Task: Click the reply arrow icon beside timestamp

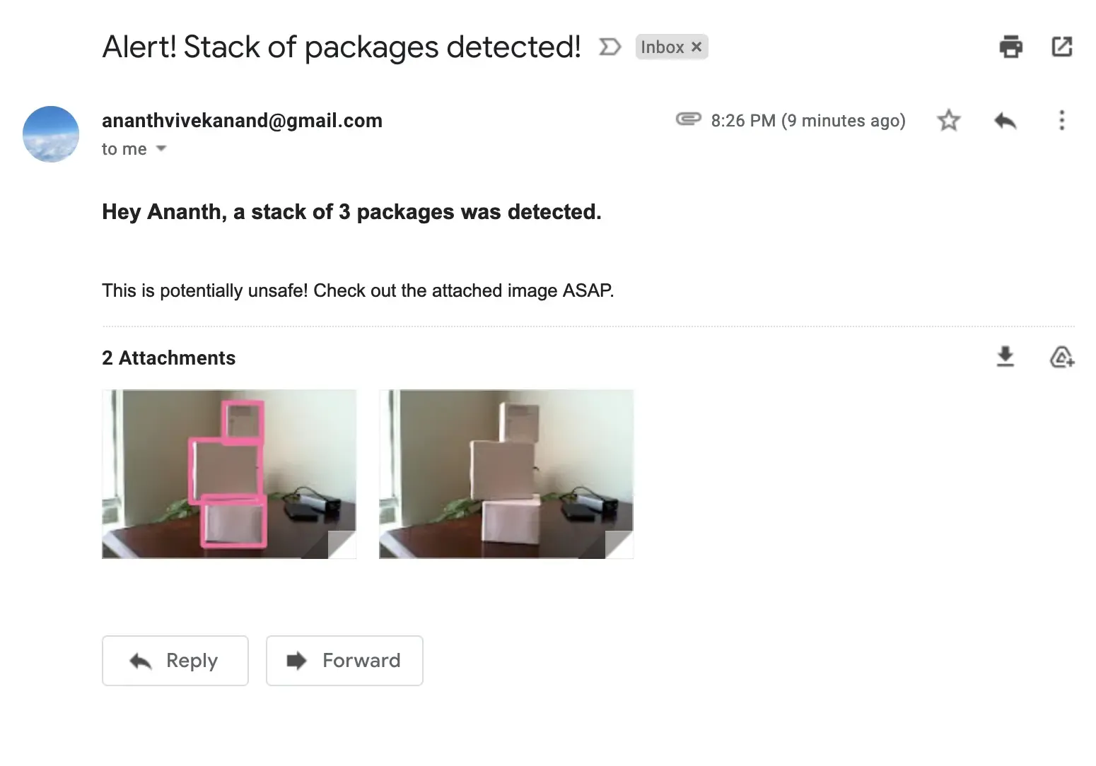Action: tap(1005, 120)
